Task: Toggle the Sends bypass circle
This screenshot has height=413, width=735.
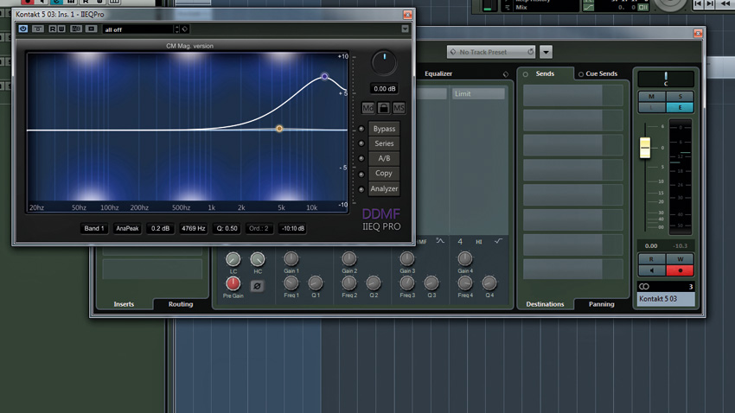Action: [526, 74]
